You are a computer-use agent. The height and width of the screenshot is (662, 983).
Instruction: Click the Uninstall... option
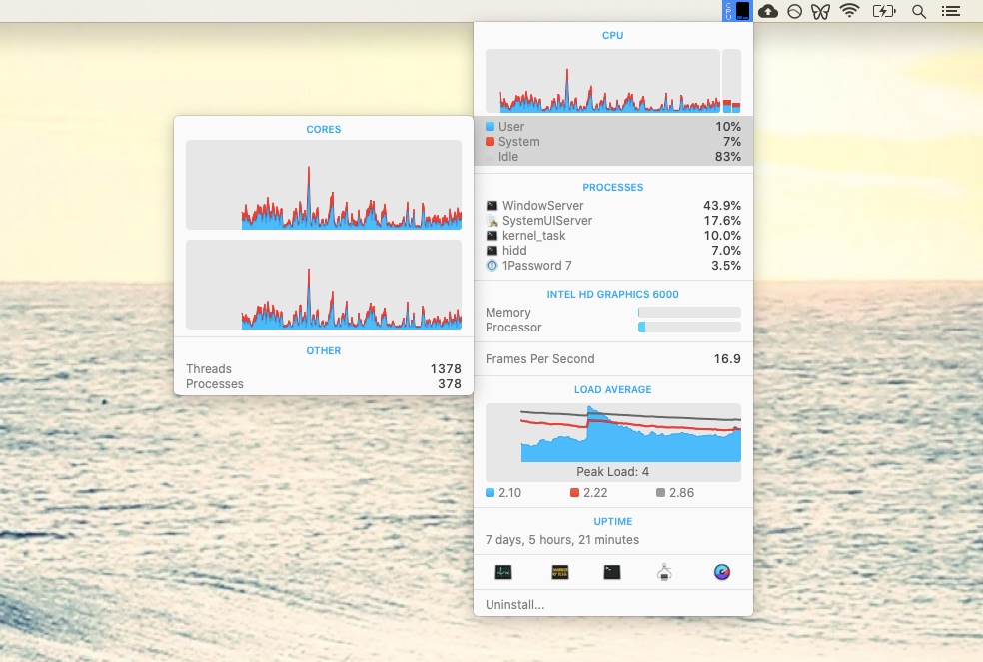click(x=515, y=605)
